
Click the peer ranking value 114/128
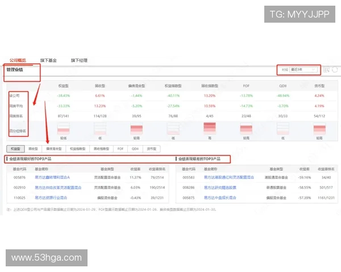[100, 116]
